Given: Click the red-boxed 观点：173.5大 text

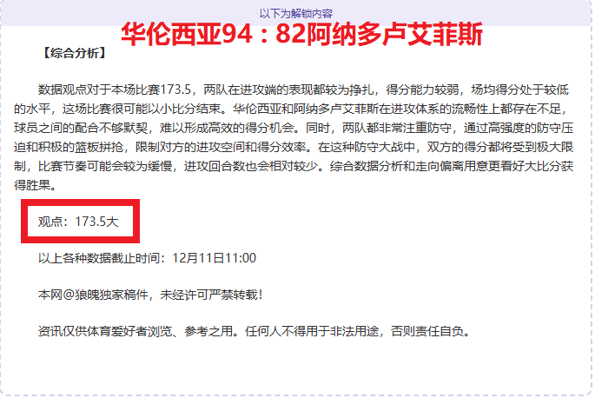Looking at the screenshot, I should (78, 222).
